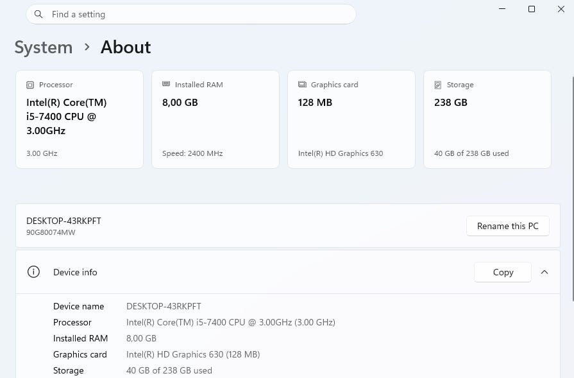
Task: Select the Processor info card
Action: (x=80, y=119)
